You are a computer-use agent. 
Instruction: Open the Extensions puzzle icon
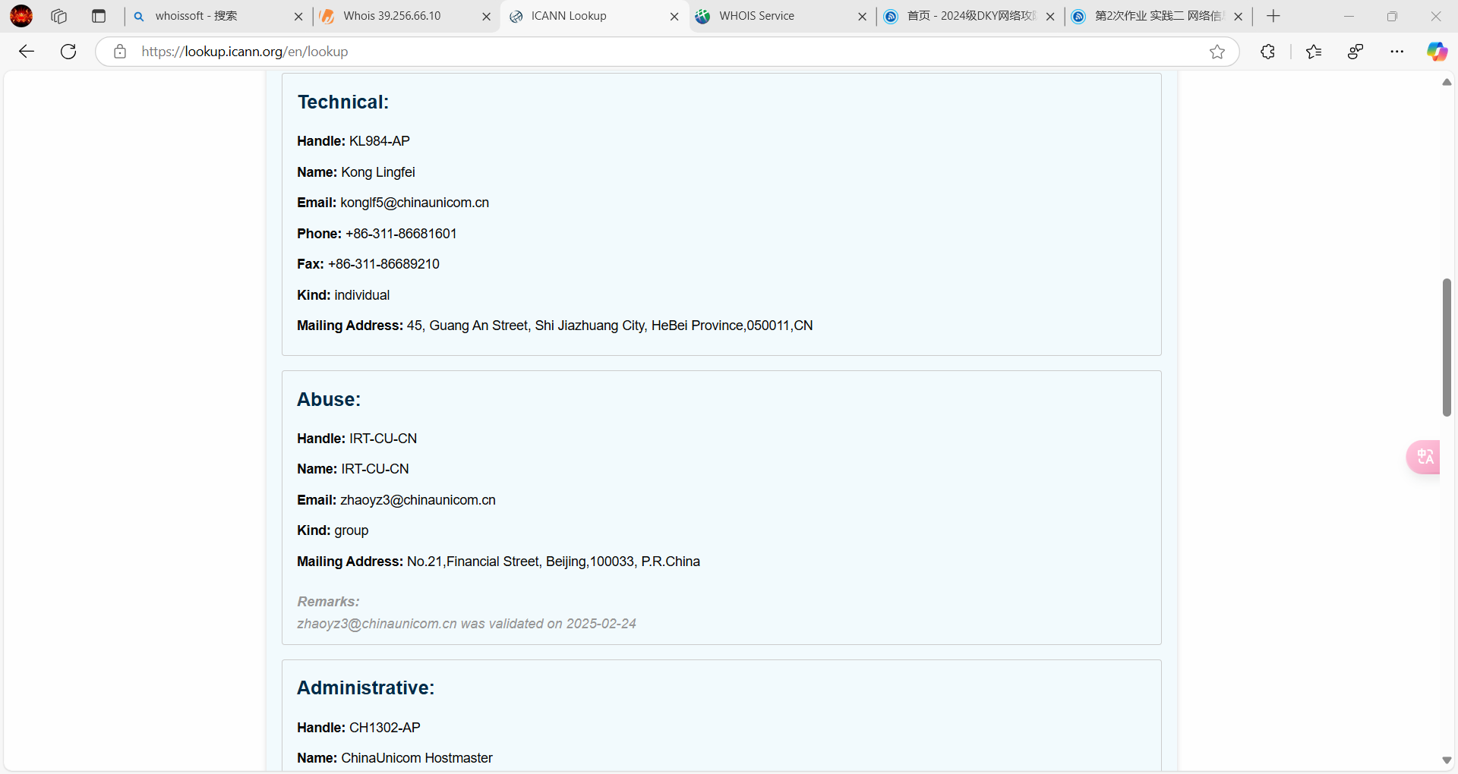point(1267,52)
